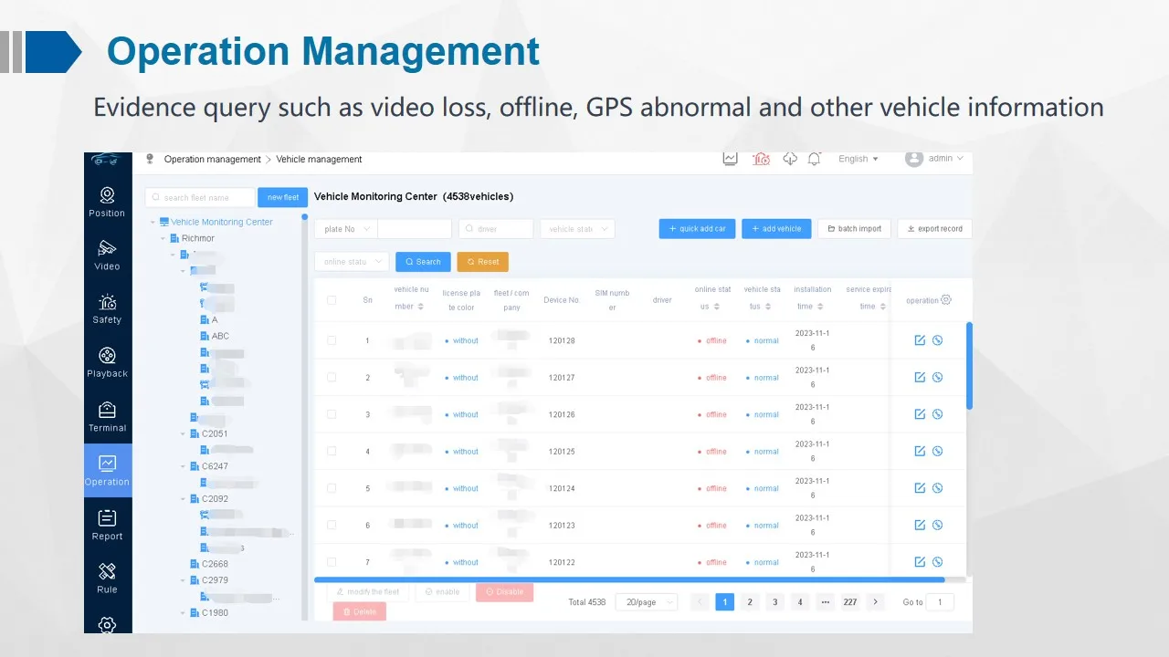Edit the vehicle with device 120128
The height and width of the screenshot is (657, 1169).
pyautogui.click(x=920, y=340)
